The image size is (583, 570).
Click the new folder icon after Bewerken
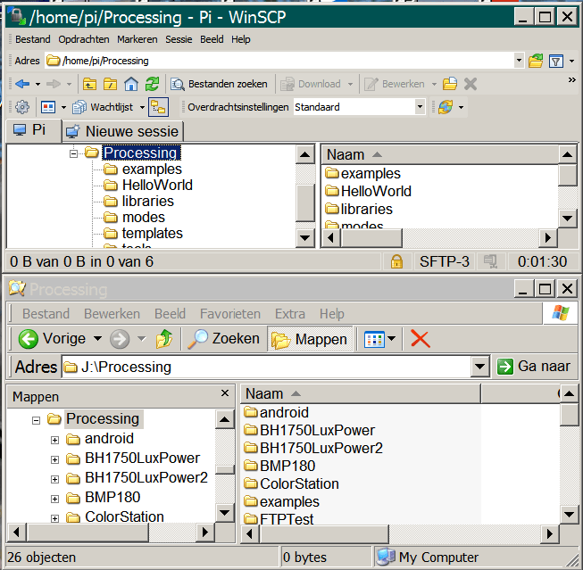point(450,84)
